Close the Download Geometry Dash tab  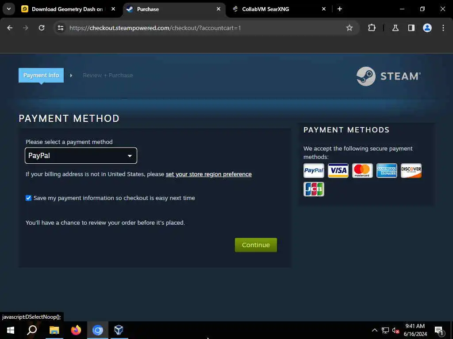113,9
